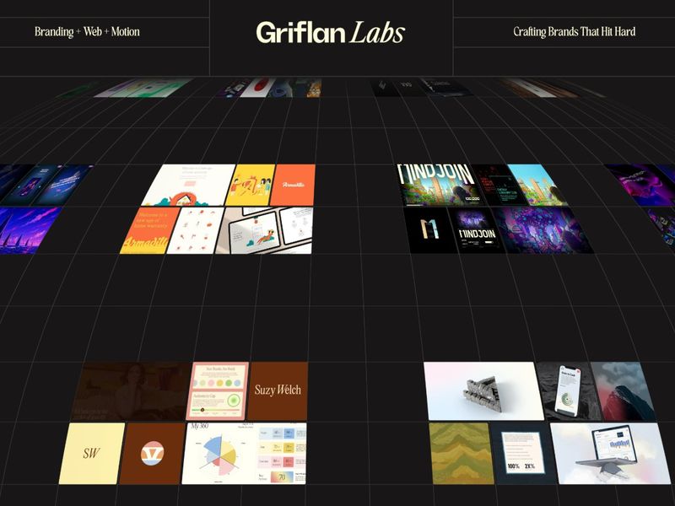675x506 pixels.
Task: Open the purple neon tile near MINDJOIN
Action: (644, 185)
